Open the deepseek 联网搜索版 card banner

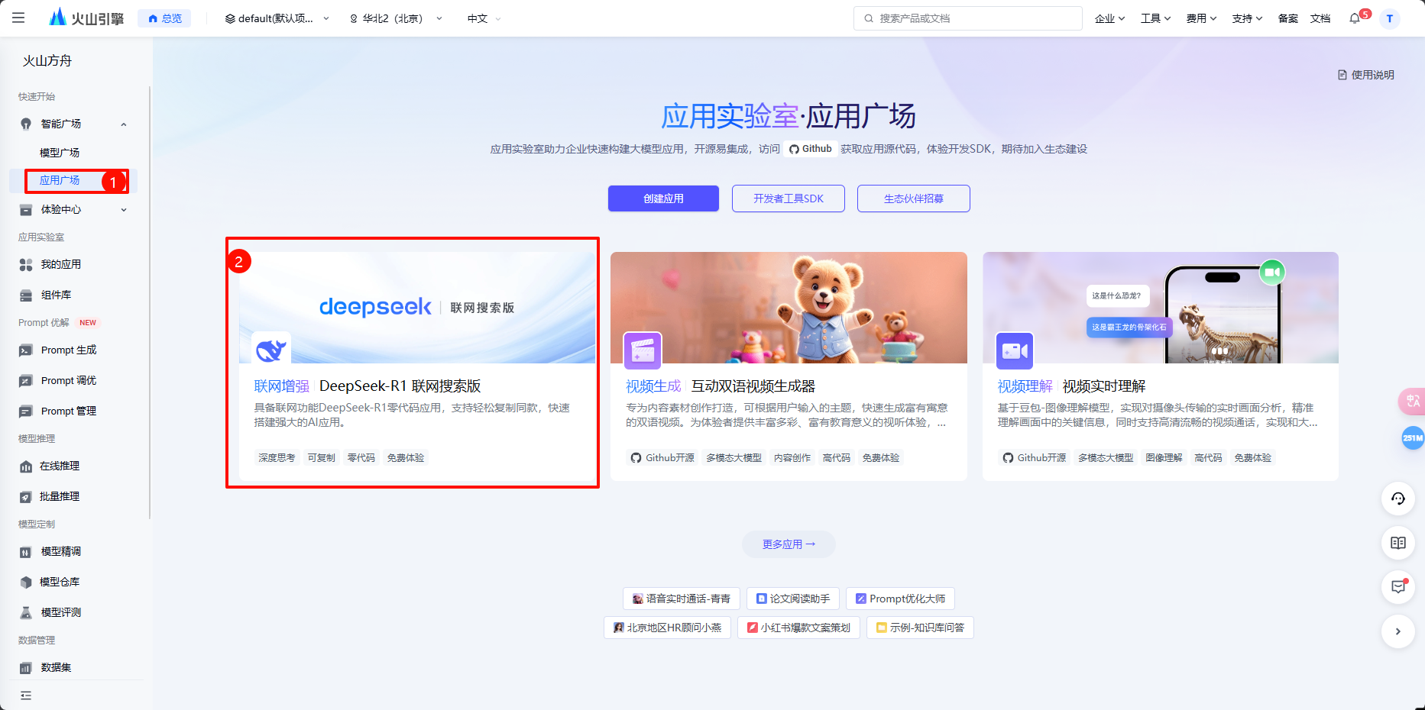point(417,308)
